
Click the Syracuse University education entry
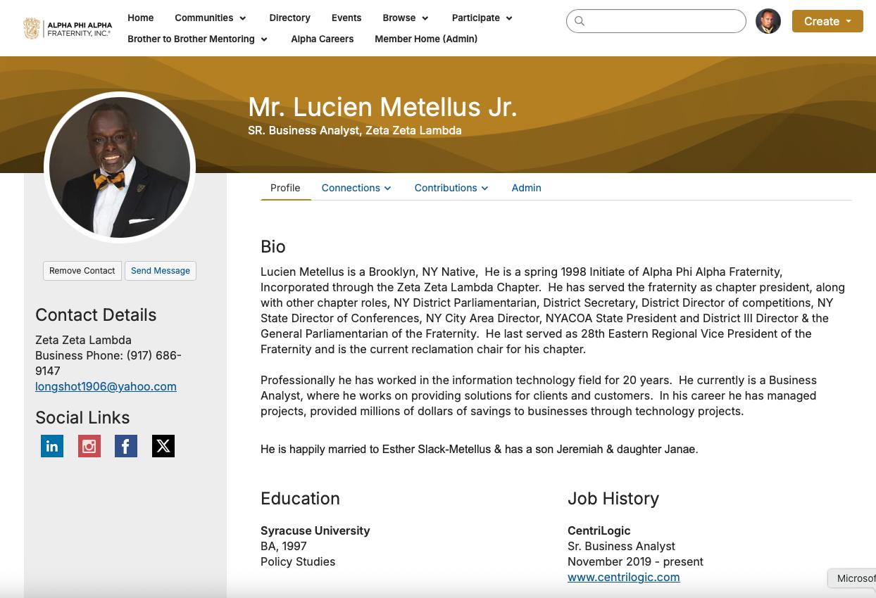315,530
